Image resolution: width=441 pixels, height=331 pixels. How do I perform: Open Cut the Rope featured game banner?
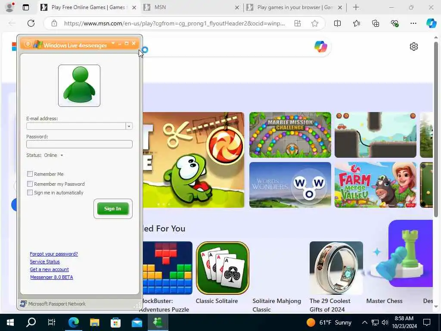(x=193, y=160)
